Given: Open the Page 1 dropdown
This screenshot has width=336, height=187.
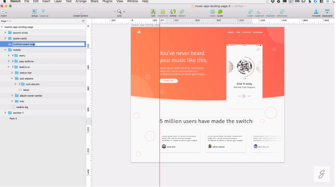Looking at the screenshot, I should pos(6,21).
